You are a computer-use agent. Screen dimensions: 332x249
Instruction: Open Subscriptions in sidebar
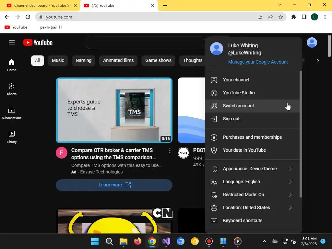click(x=12, y=113)
